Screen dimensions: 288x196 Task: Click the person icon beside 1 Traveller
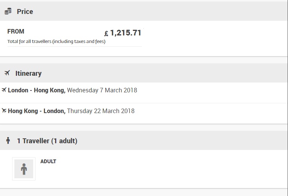coord(8,141)
